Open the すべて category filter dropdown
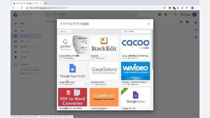 coord(65,31)
